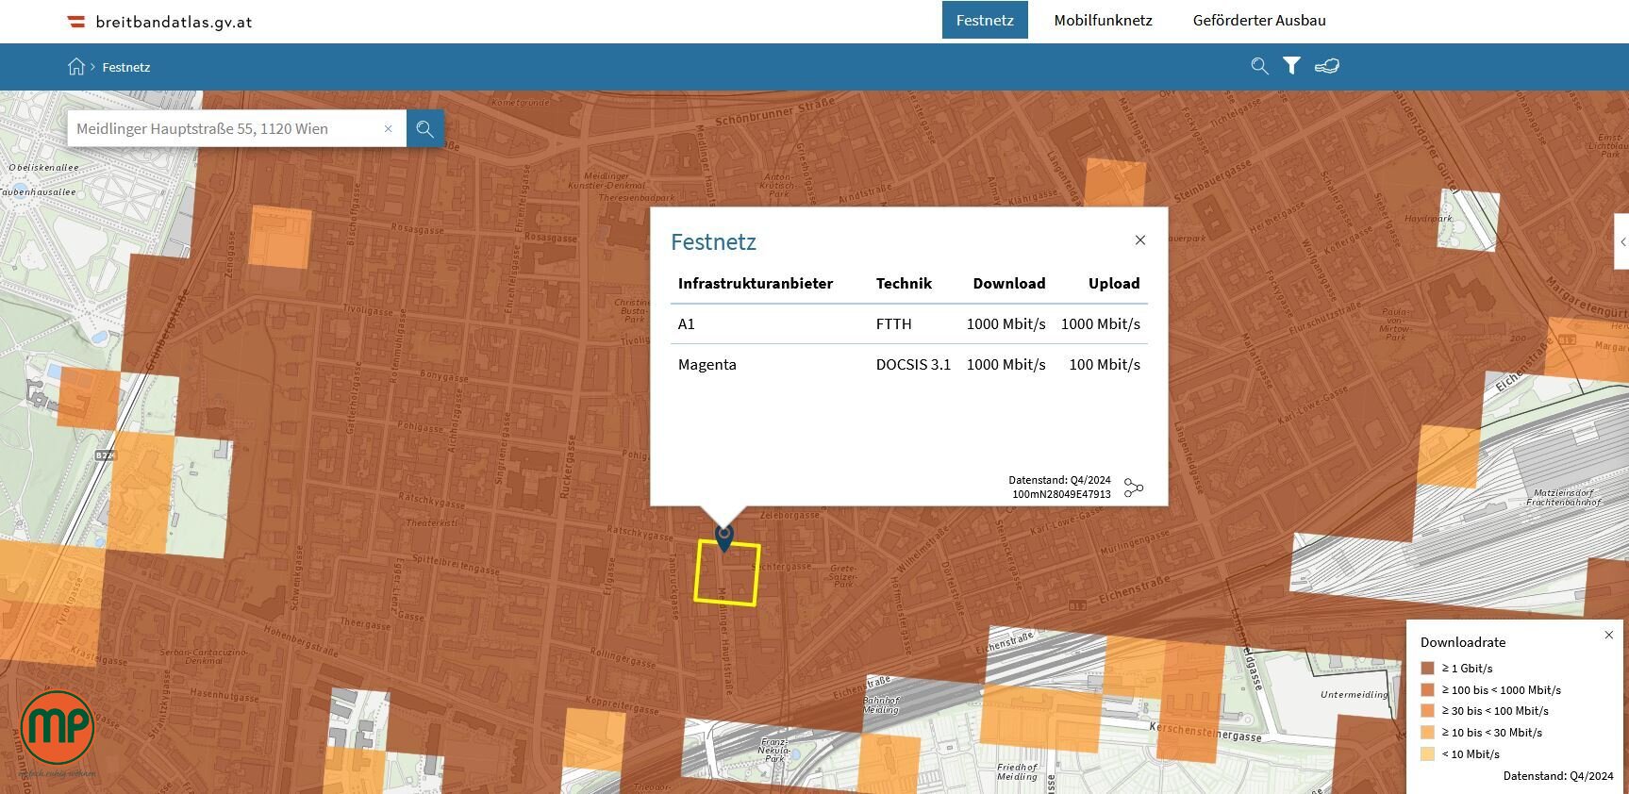Click A1's 1000 Mbit/s upload value

pyautogui.click(x=1101, y=323)
